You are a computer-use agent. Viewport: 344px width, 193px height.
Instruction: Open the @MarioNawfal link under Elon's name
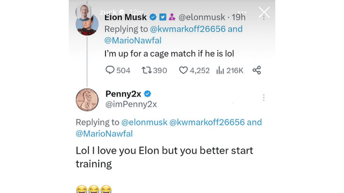pos(133,41)
